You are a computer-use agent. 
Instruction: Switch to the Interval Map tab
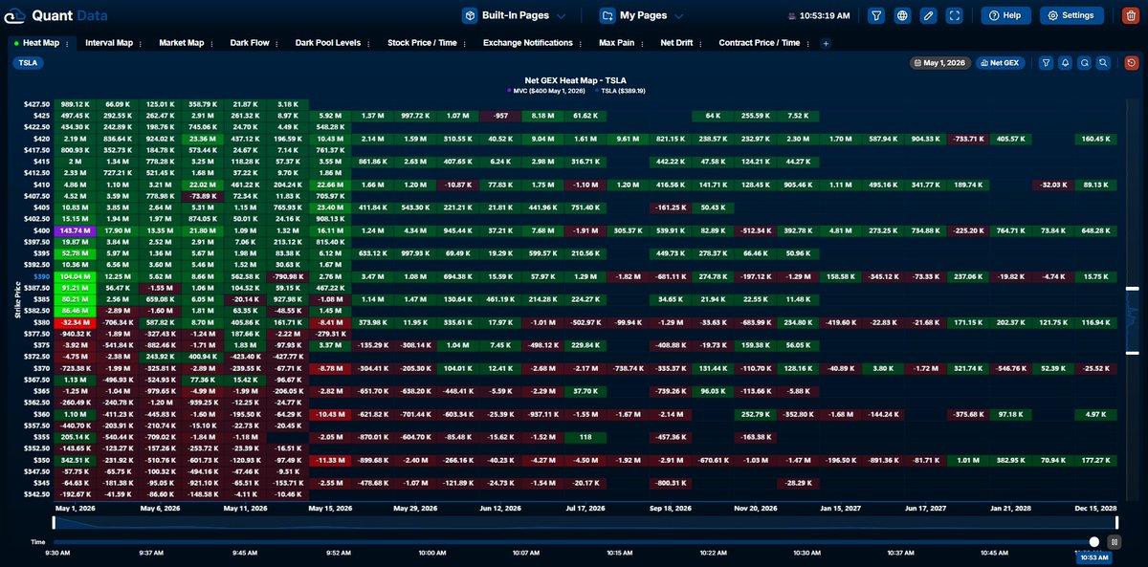[109, 43]
